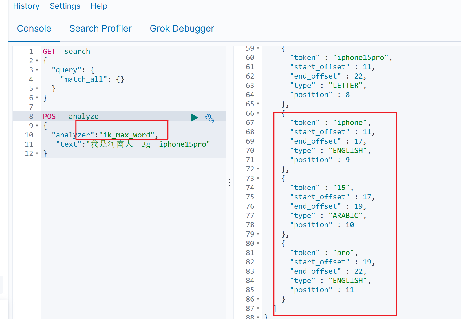Click the start_offset value on line 61
Screen dimensions: 461x319
click(x=367, y=67)
